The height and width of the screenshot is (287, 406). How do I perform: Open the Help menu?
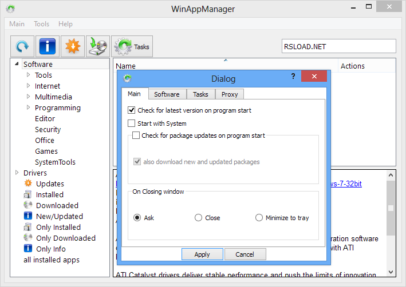pyautogui.click(x=65, y=24)
